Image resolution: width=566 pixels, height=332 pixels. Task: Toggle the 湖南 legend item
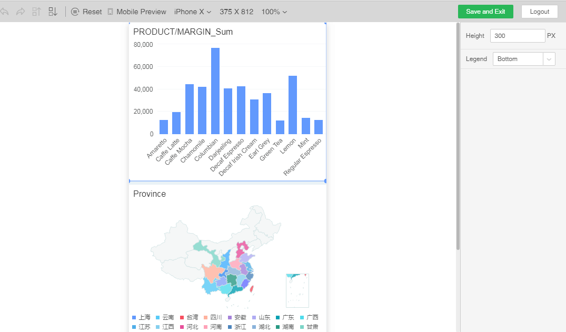point(285,327)
